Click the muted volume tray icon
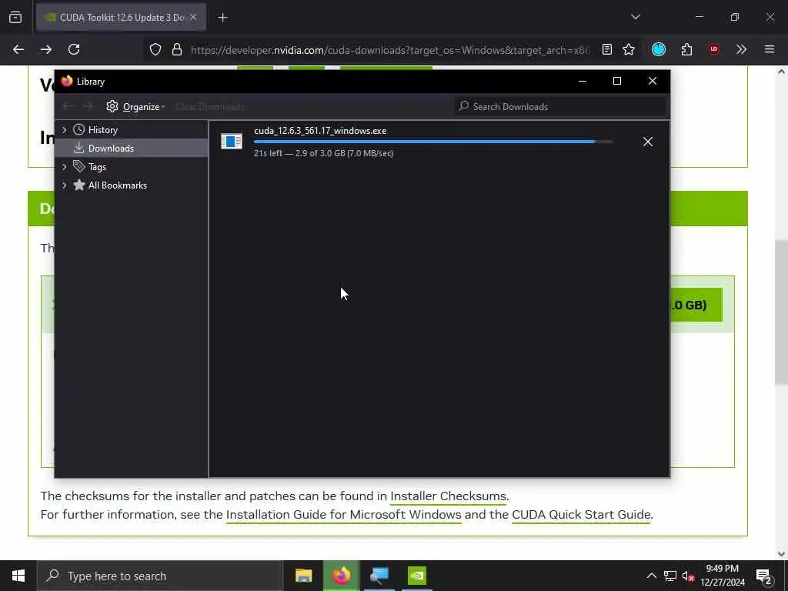Screen dimensions: 788x591 (x=689, y=576)
